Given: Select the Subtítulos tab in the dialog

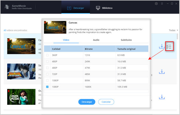Looking at the screenshot, I should coord(126,40).
